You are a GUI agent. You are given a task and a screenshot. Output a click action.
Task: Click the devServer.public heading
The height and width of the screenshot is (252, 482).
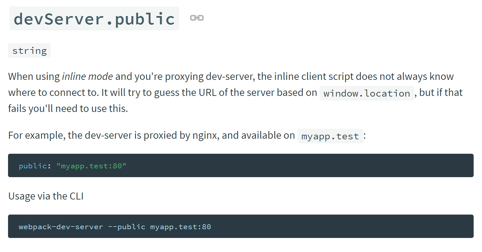(94, 19)
